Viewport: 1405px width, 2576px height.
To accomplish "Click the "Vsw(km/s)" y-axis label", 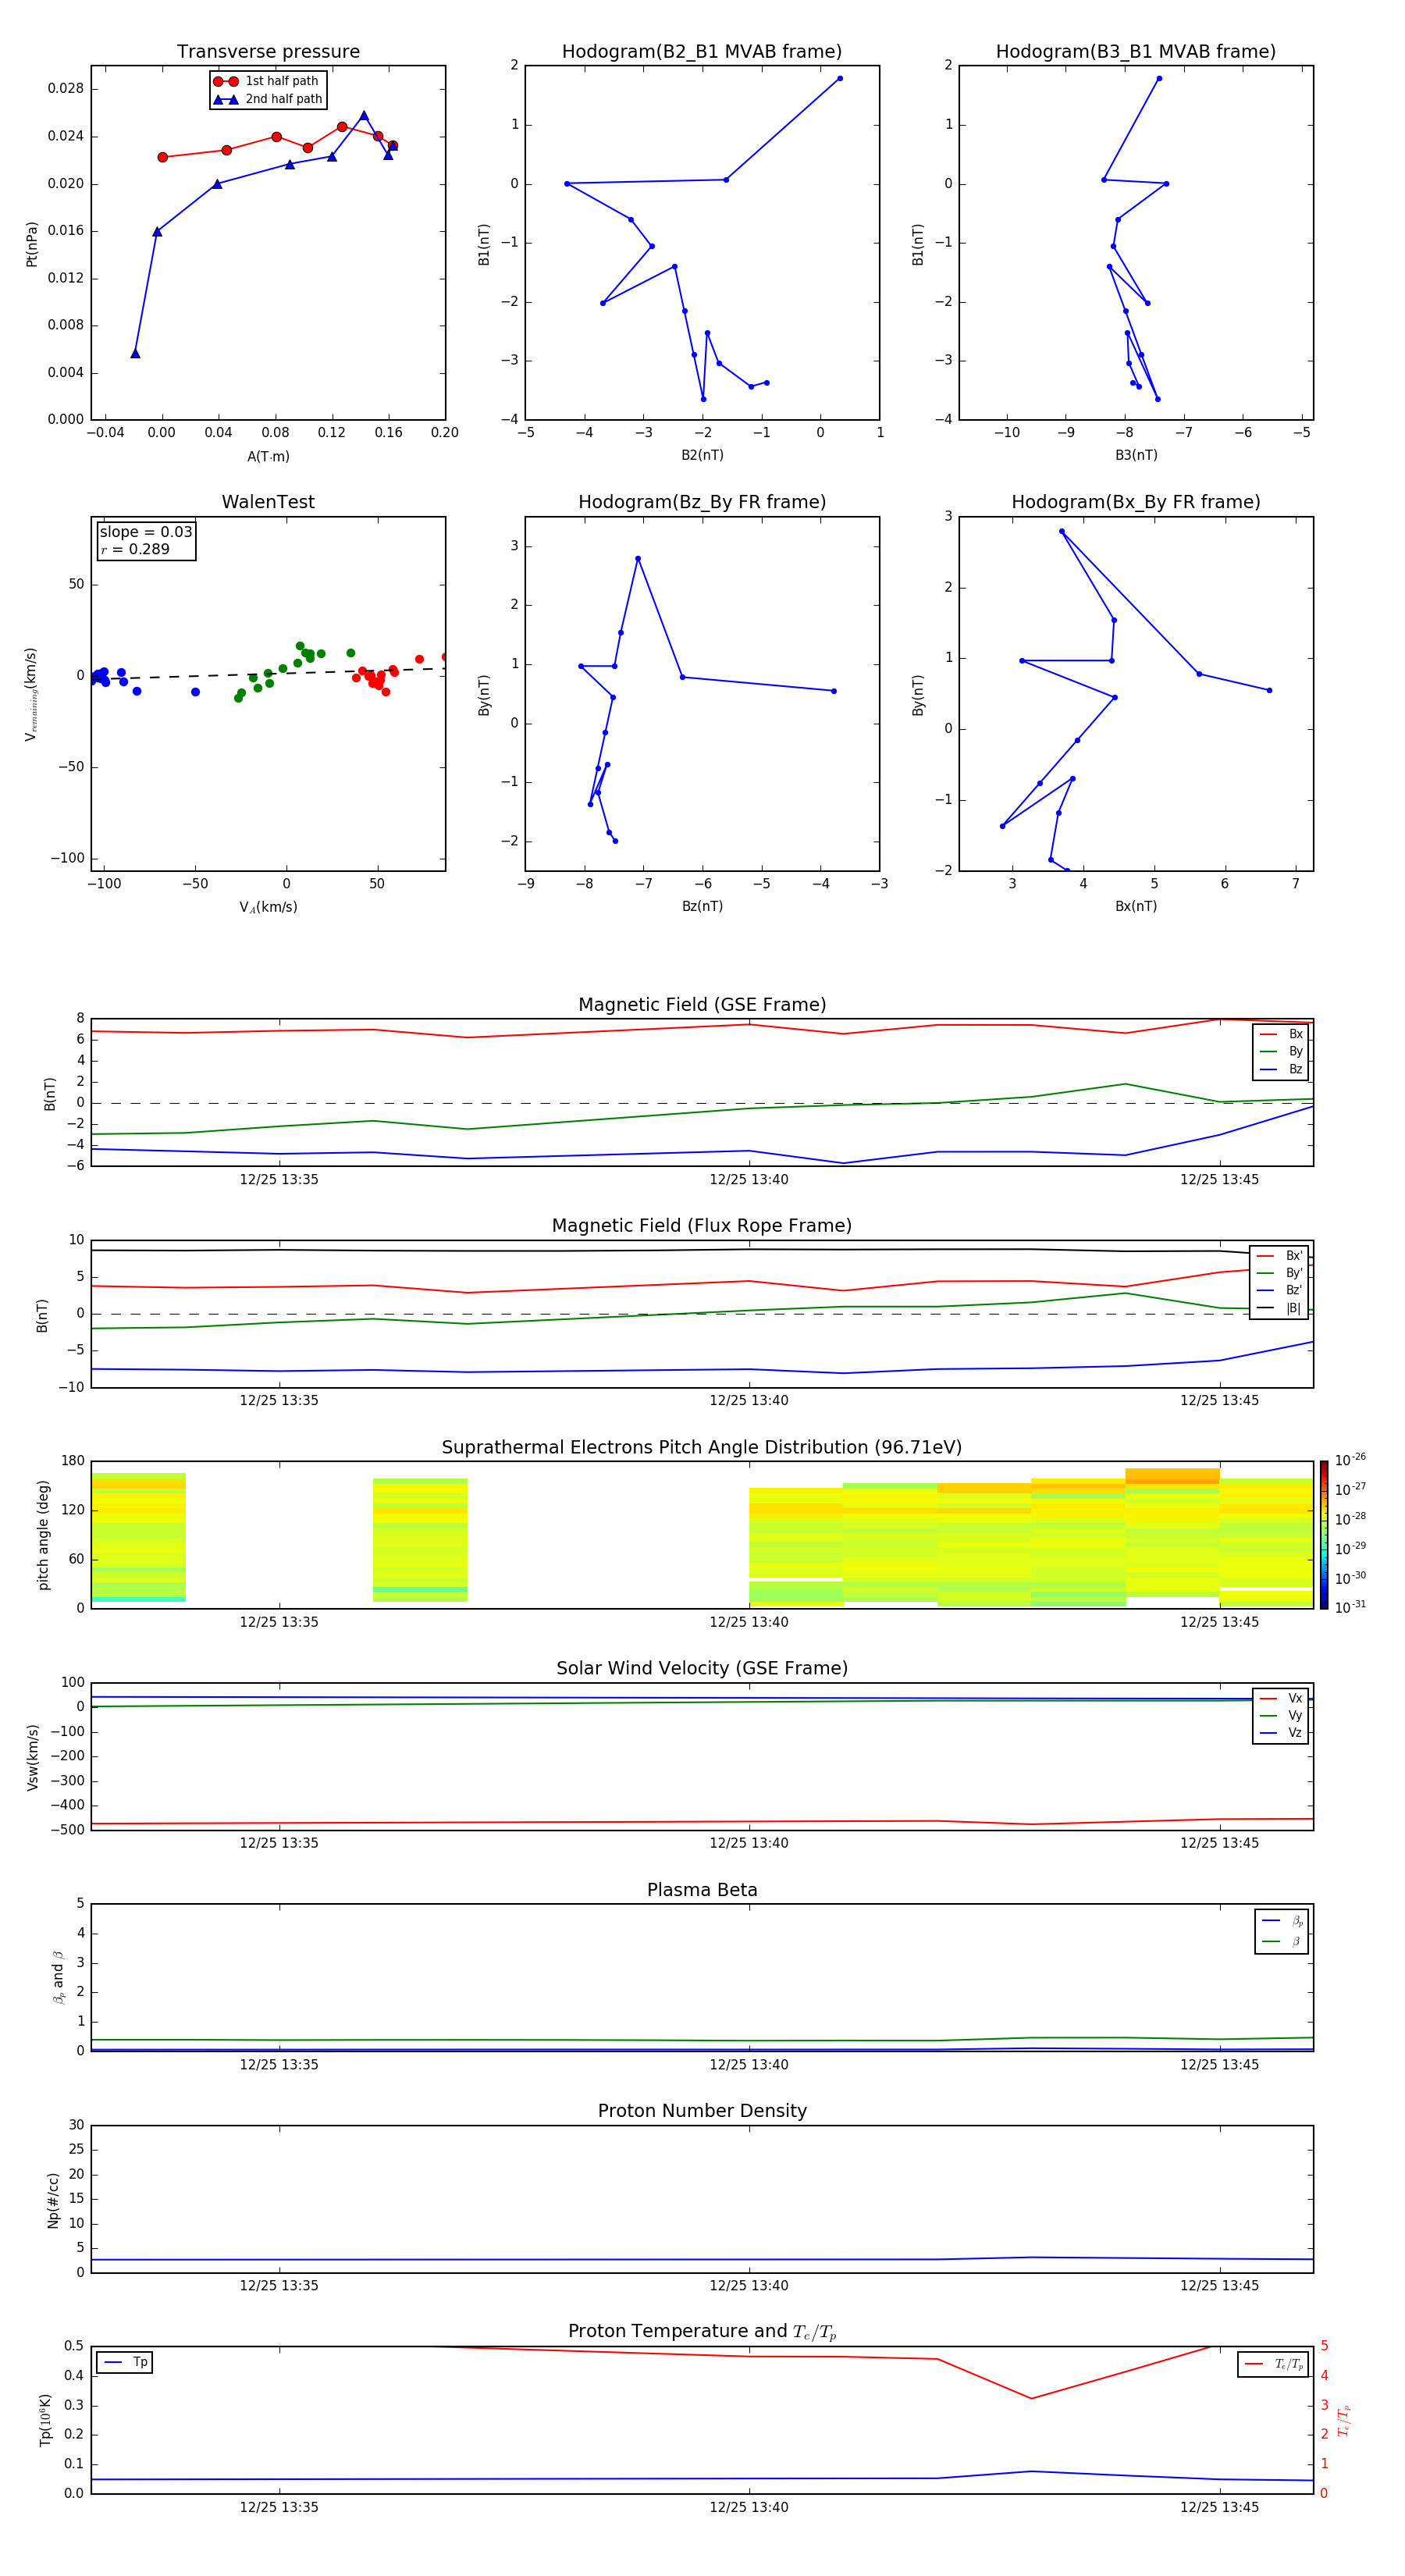I will coord(32,1757).
